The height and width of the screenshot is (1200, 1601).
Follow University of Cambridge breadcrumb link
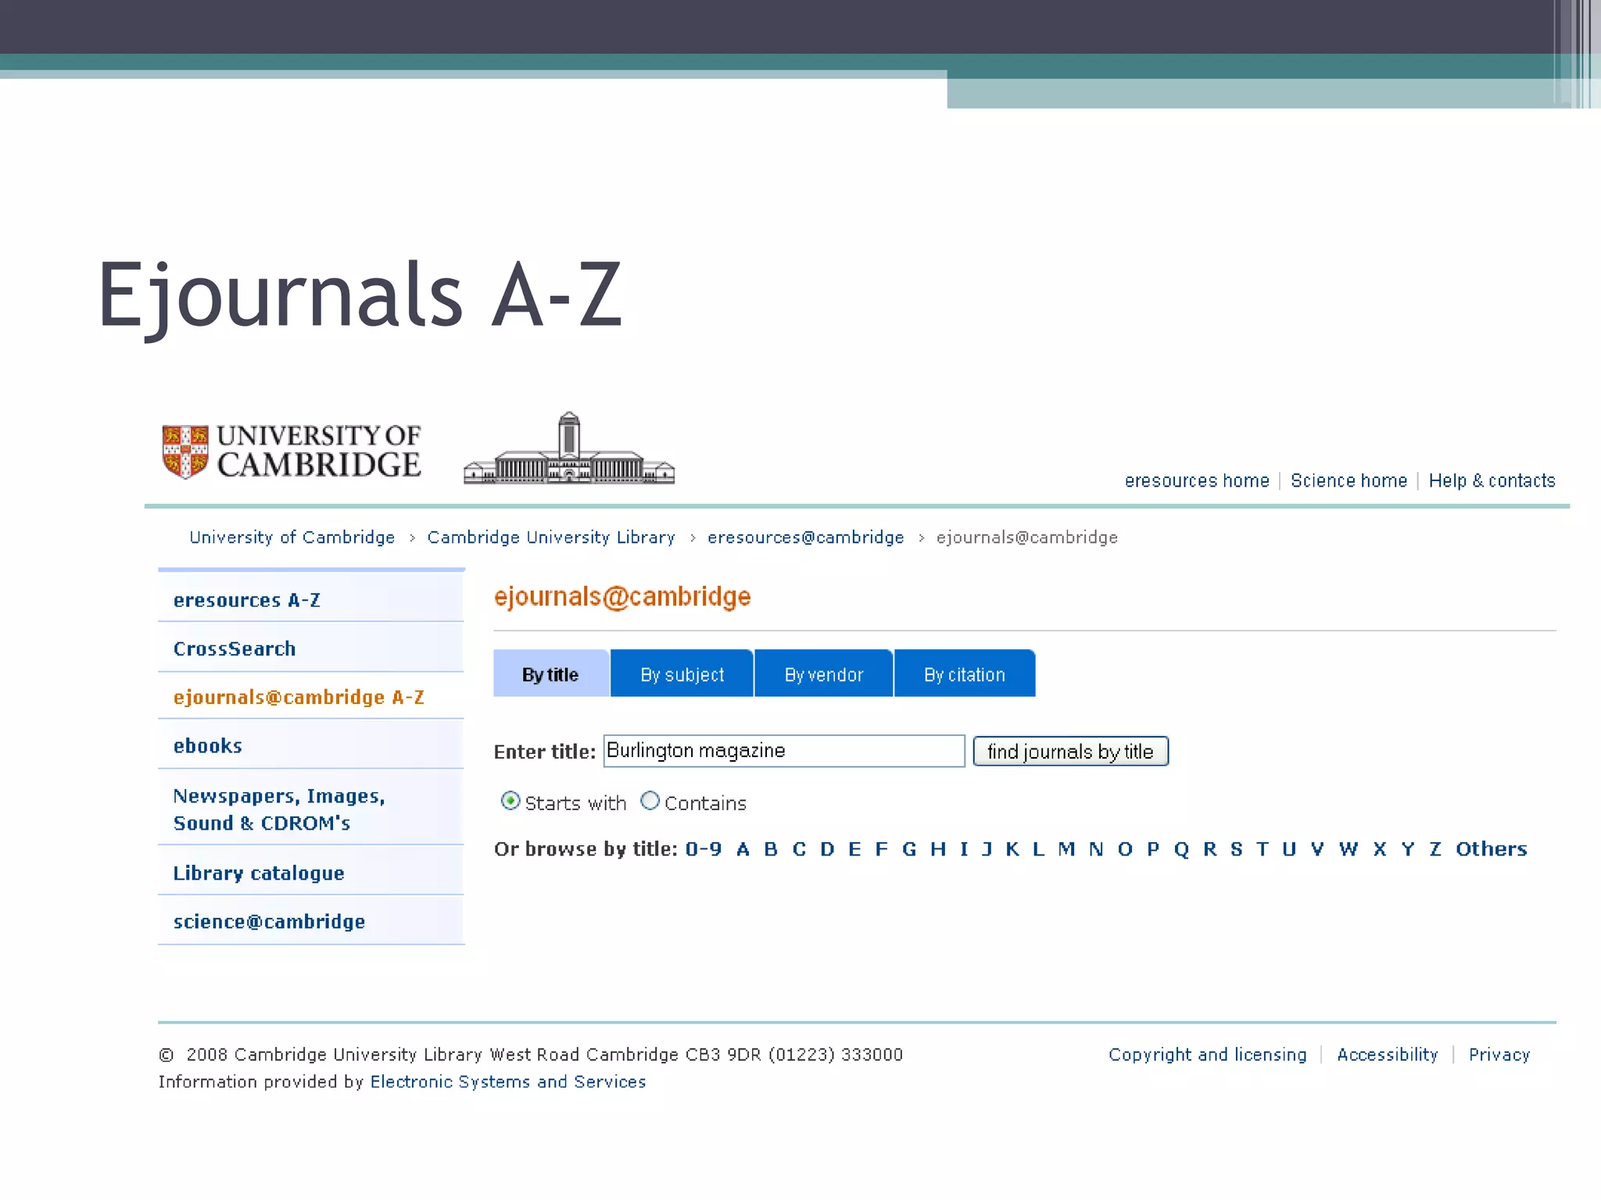coord(292,537)
